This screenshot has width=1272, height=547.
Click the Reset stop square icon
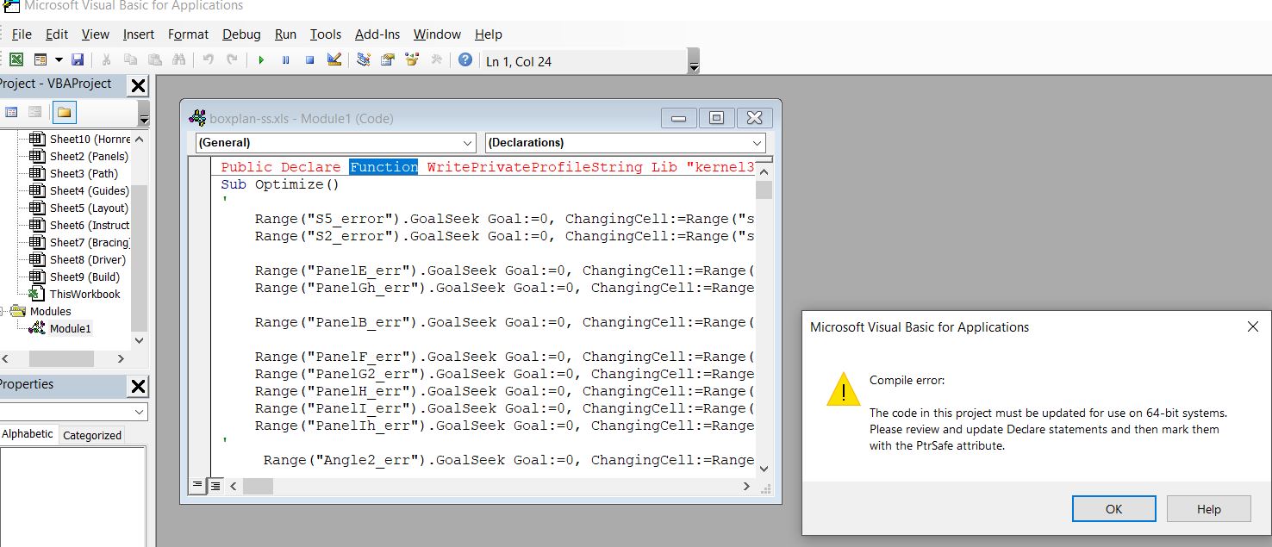309,59
